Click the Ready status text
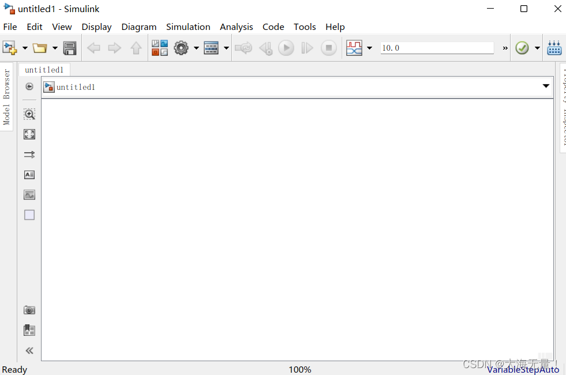The width and height of the screenshot is (566, 375). [x=14, y=370]
